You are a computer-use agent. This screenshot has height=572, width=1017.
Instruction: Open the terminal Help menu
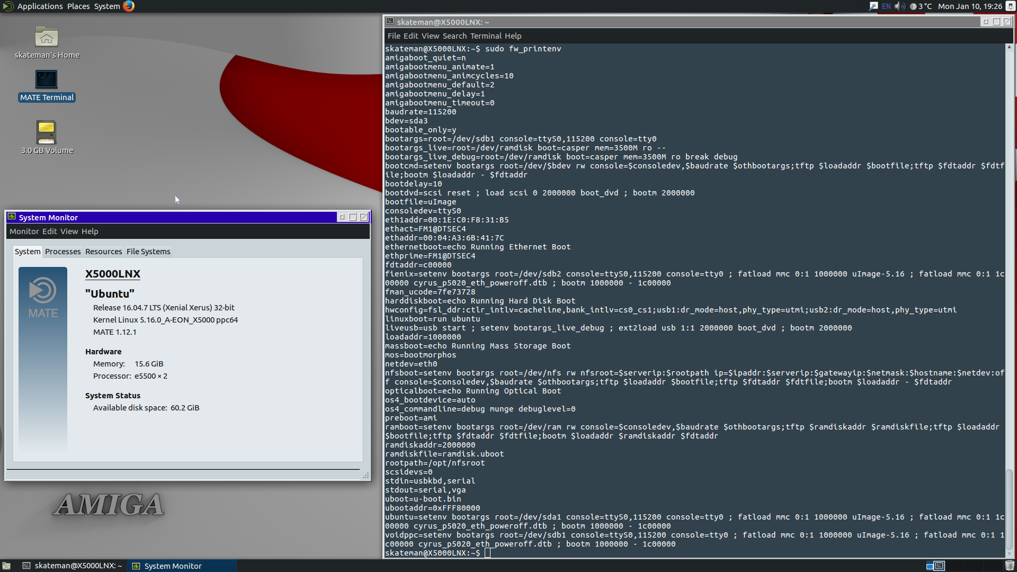513,36
